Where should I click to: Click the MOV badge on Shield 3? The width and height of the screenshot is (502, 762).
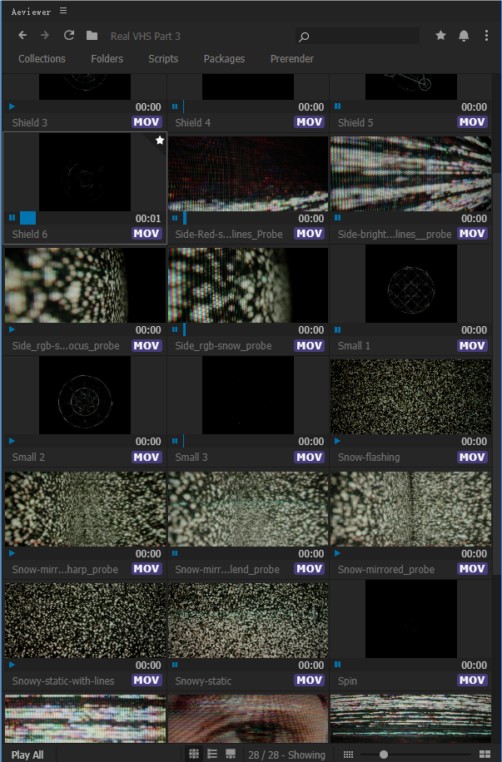[147, 122]
